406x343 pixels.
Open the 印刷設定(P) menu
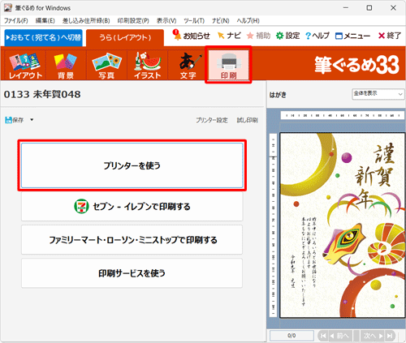pyautogui.click(x=133, y=20)
